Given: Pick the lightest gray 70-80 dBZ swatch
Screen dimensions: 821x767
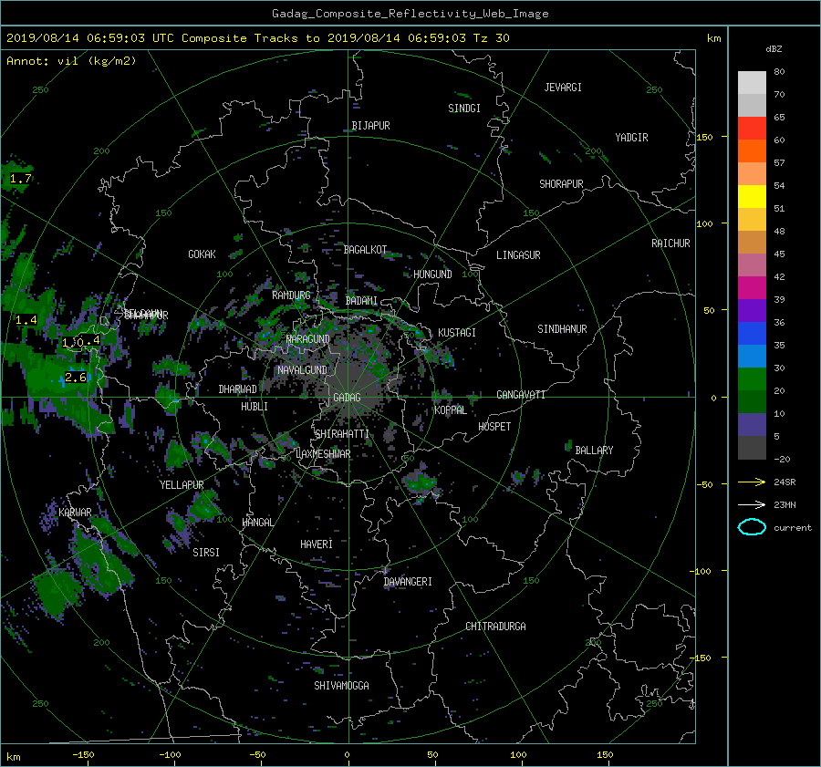Looking at the screenshot, I should tap(752, 83).
